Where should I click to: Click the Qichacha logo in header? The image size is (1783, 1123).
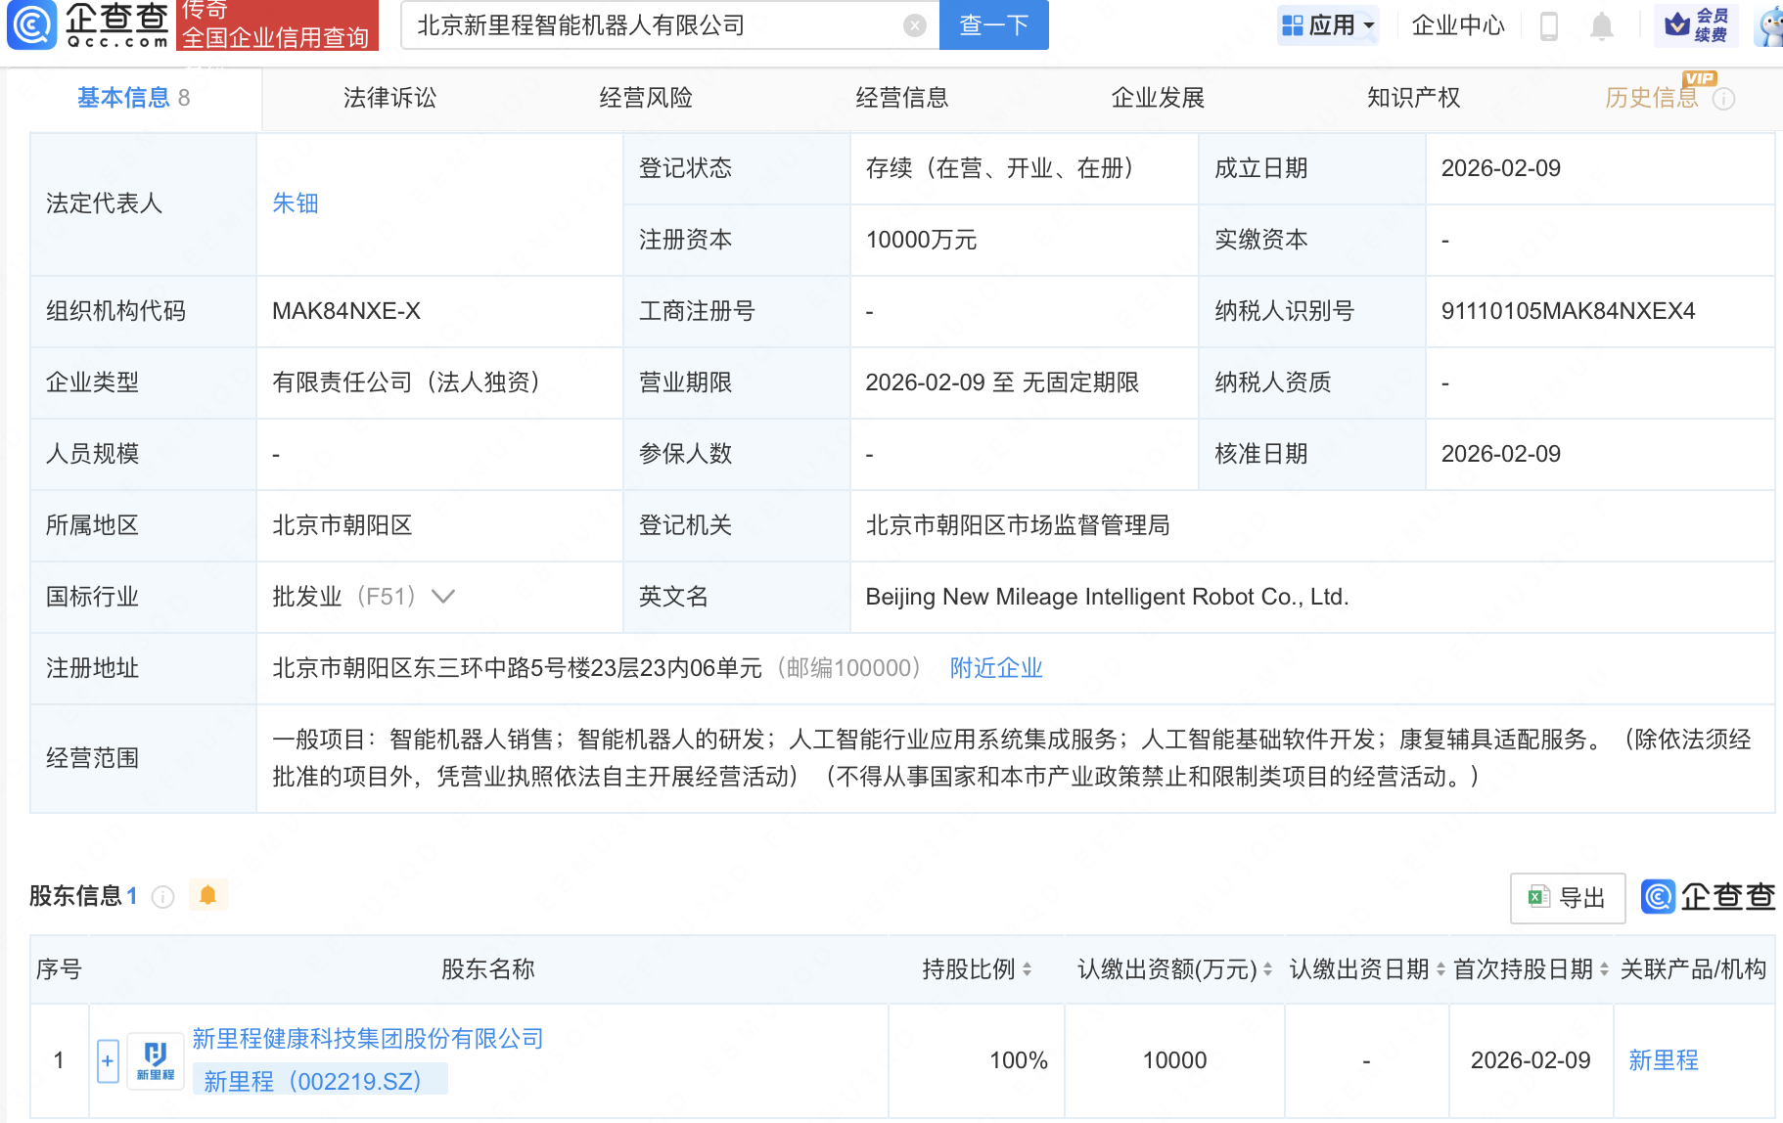click(88, 25)
